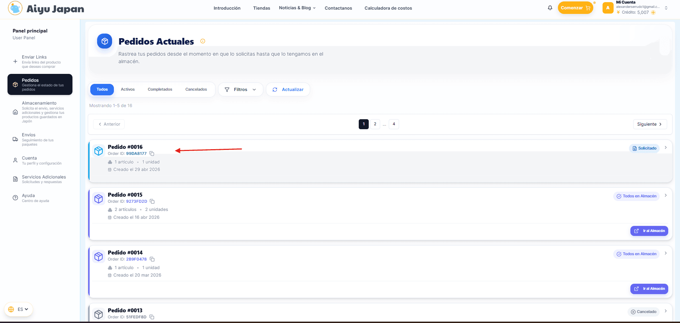Image resolution: width=680 pixels, height=323 pixels.
Task: Open the Filtros dropdown
Action: 240,90
